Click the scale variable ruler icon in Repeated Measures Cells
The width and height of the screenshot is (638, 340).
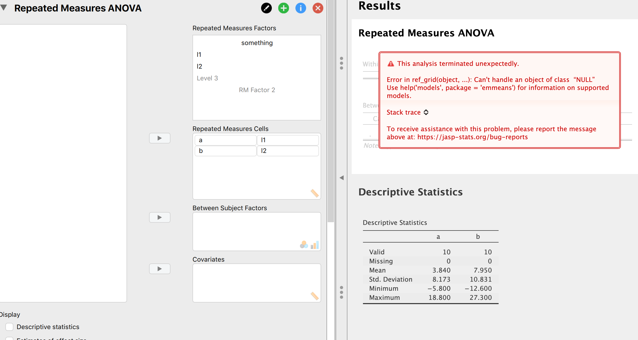coord(314,193)
